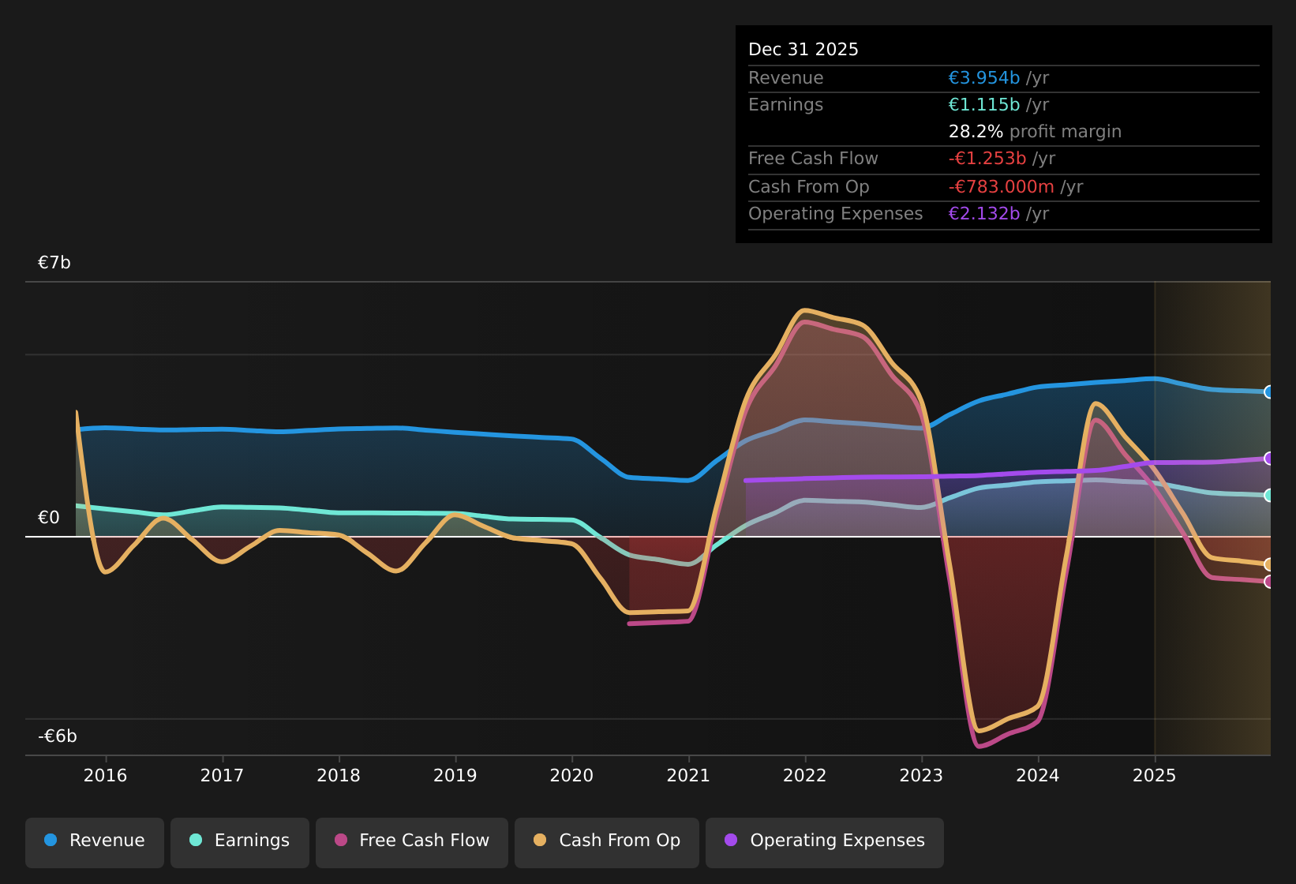This screenshot has height=884, width=1296.
Task: Click the 2020 x-axis label
Action: pyautogui.click(x=572, y=776)
